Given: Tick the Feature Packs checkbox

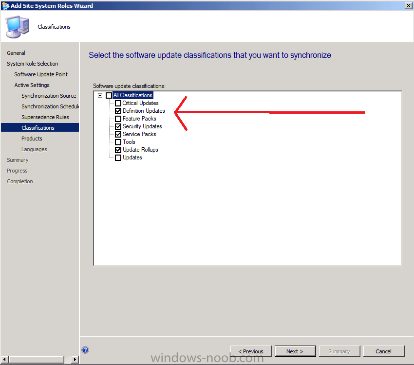Looking at the screenshot, I should point(118,119).
